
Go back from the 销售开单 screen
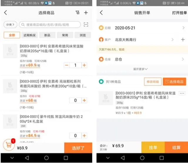[101, 13]
